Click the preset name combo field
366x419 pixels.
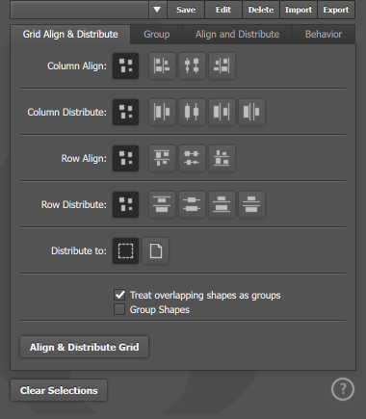pyautogui.click(x=79, y=10)
